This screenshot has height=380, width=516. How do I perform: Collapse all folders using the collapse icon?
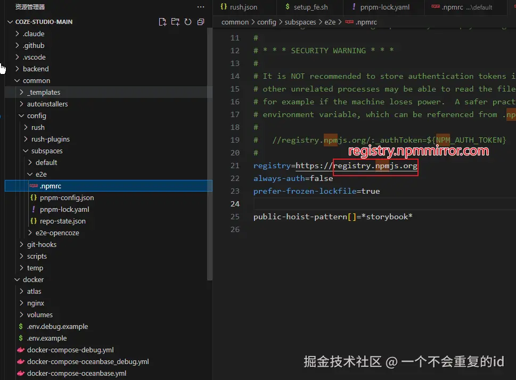click(201, 22)
